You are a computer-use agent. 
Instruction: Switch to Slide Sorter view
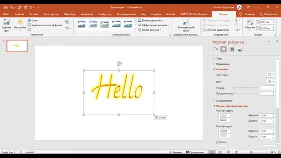tap(220, 152)
